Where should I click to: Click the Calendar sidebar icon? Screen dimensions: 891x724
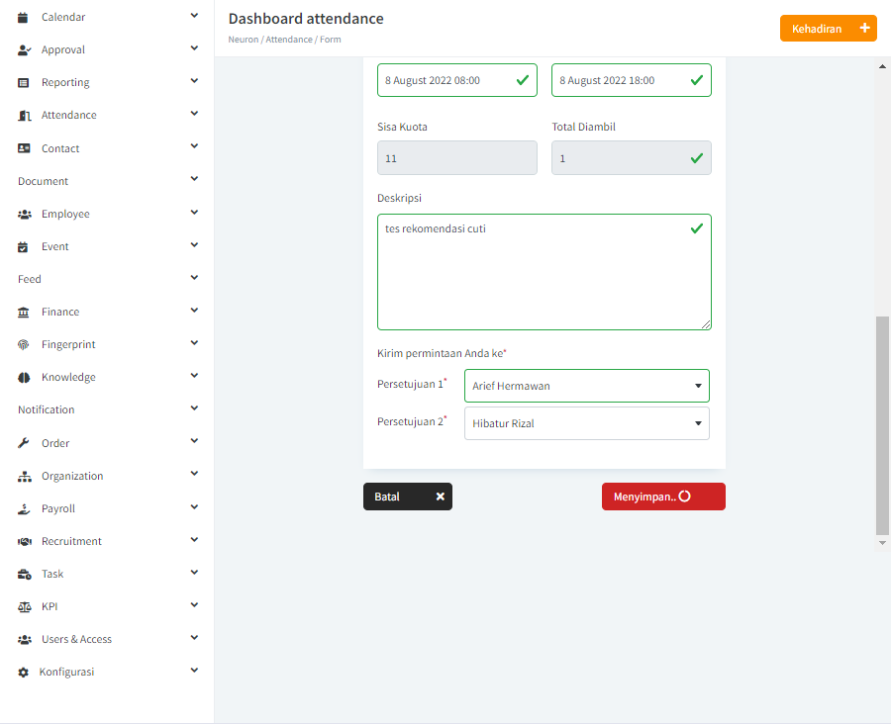click(23, 18)
